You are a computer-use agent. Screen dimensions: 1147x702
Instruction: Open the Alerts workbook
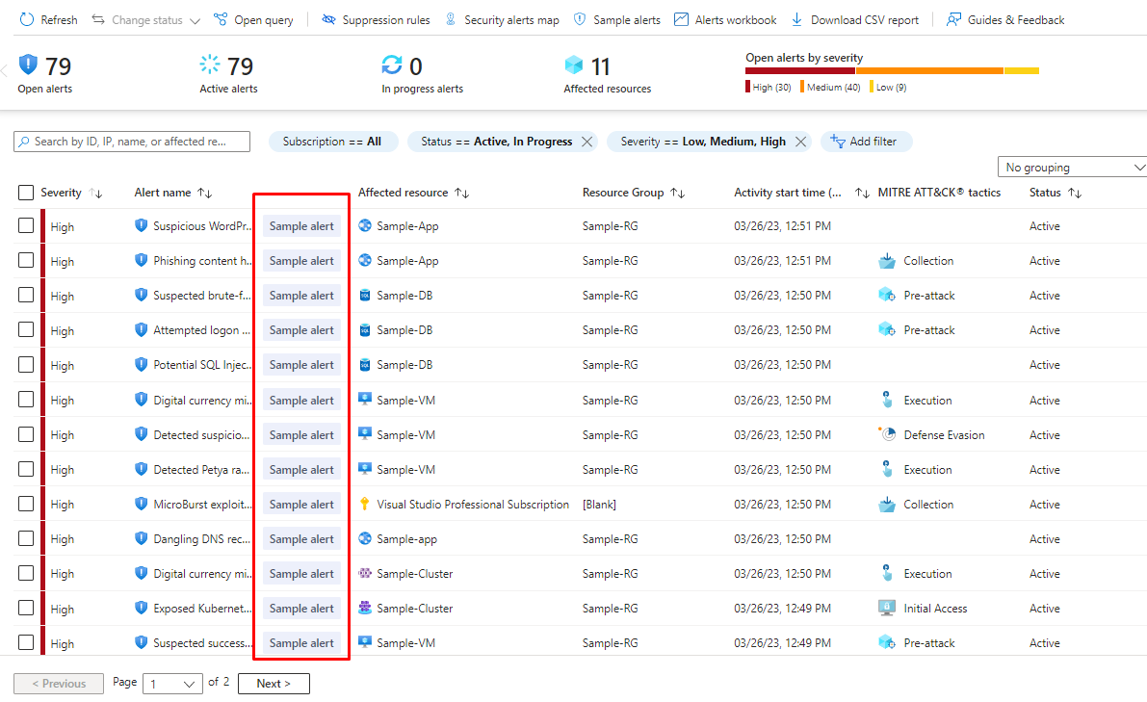pos(725,19)
